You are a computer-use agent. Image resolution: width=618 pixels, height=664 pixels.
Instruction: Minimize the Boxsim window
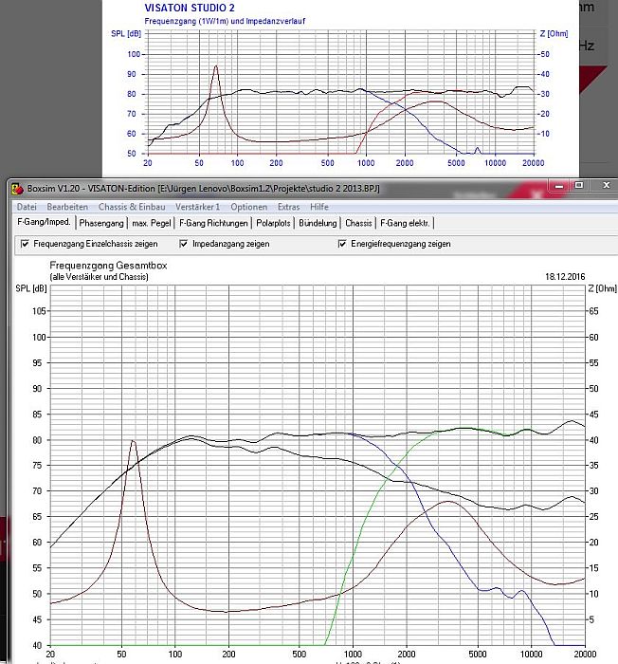pos(559,186)
